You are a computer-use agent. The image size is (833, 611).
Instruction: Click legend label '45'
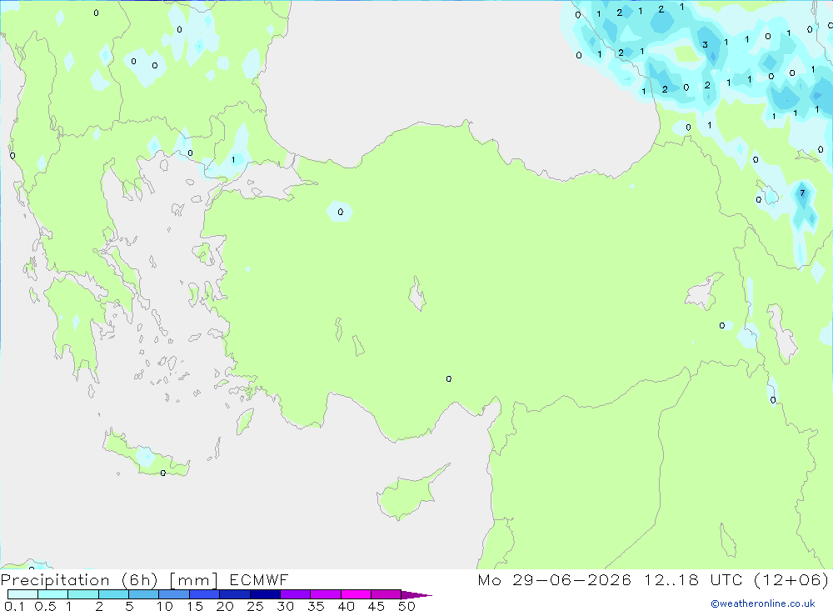377,606
